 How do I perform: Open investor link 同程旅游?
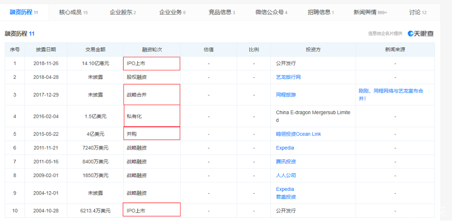point(286,95)
